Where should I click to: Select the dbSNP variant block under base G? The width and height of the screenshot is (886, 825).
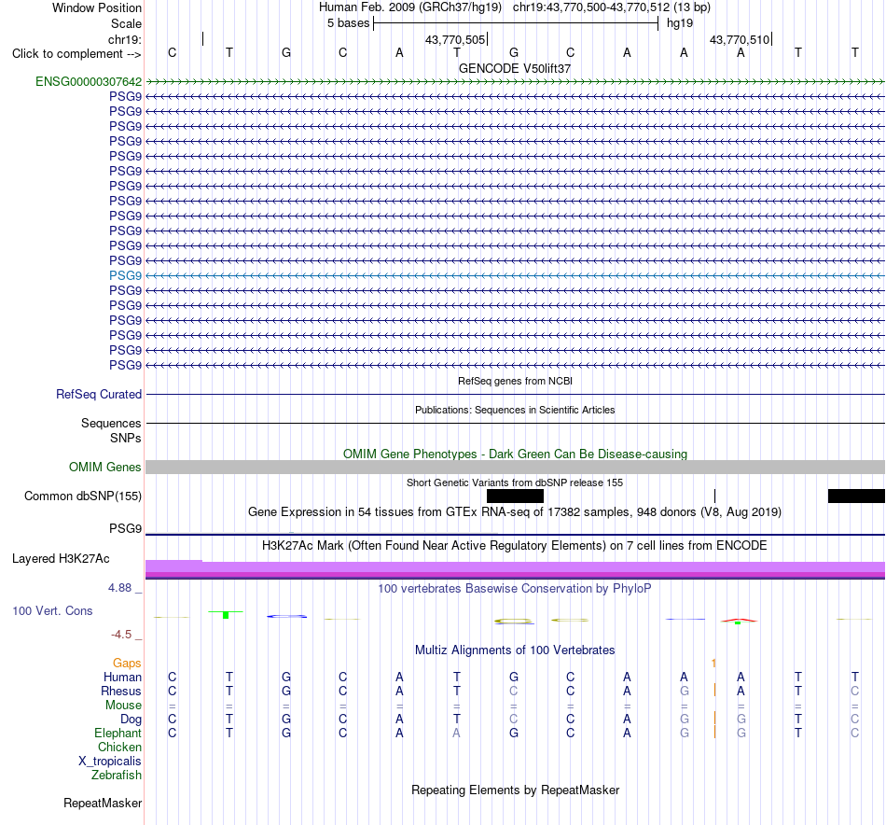pos(515,496)
